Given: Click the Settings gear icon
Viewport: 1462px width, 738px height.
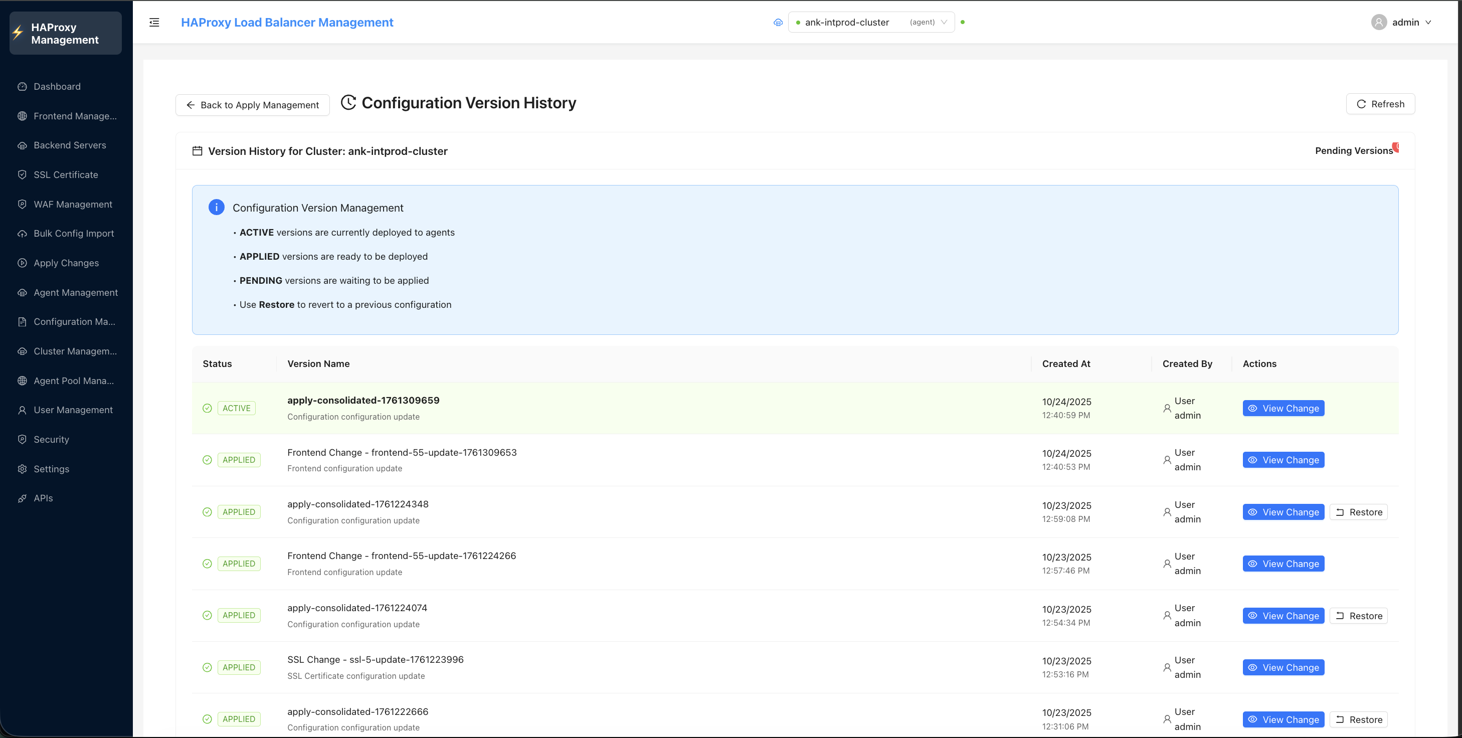Looking at the screenshot, I should pos(22,469).
